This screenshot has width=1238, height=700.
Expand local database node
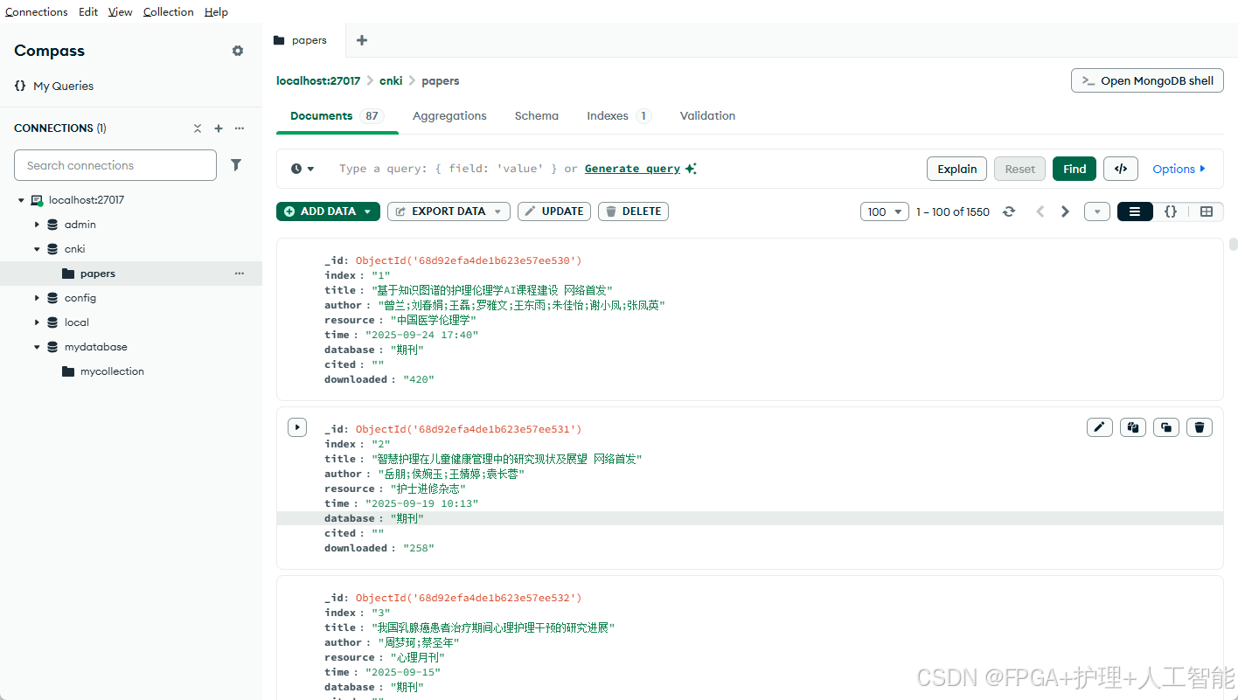tap(37, 322)
